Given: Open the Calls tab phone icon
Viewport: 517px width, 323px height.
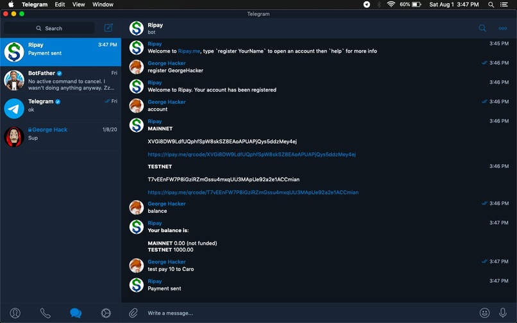Looking at the screenshot, I should click(x=45, y=313).
